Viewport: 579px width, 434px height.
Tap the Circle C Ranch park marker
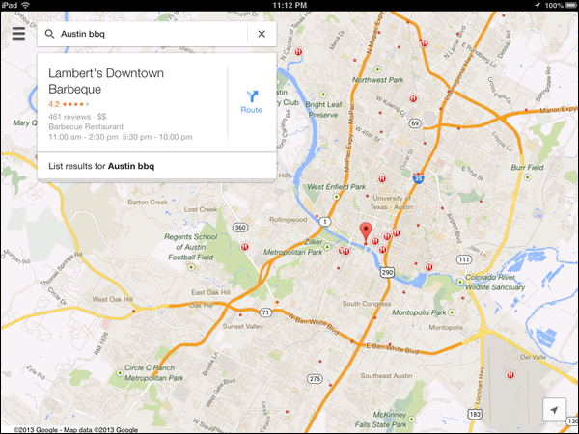point(120,373)
